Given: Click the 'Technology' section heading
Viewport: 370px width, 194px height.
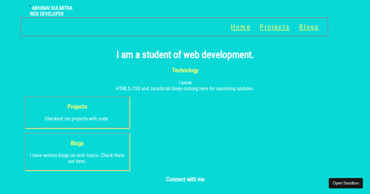Looking at the screenshot, I should coord(185,70).
